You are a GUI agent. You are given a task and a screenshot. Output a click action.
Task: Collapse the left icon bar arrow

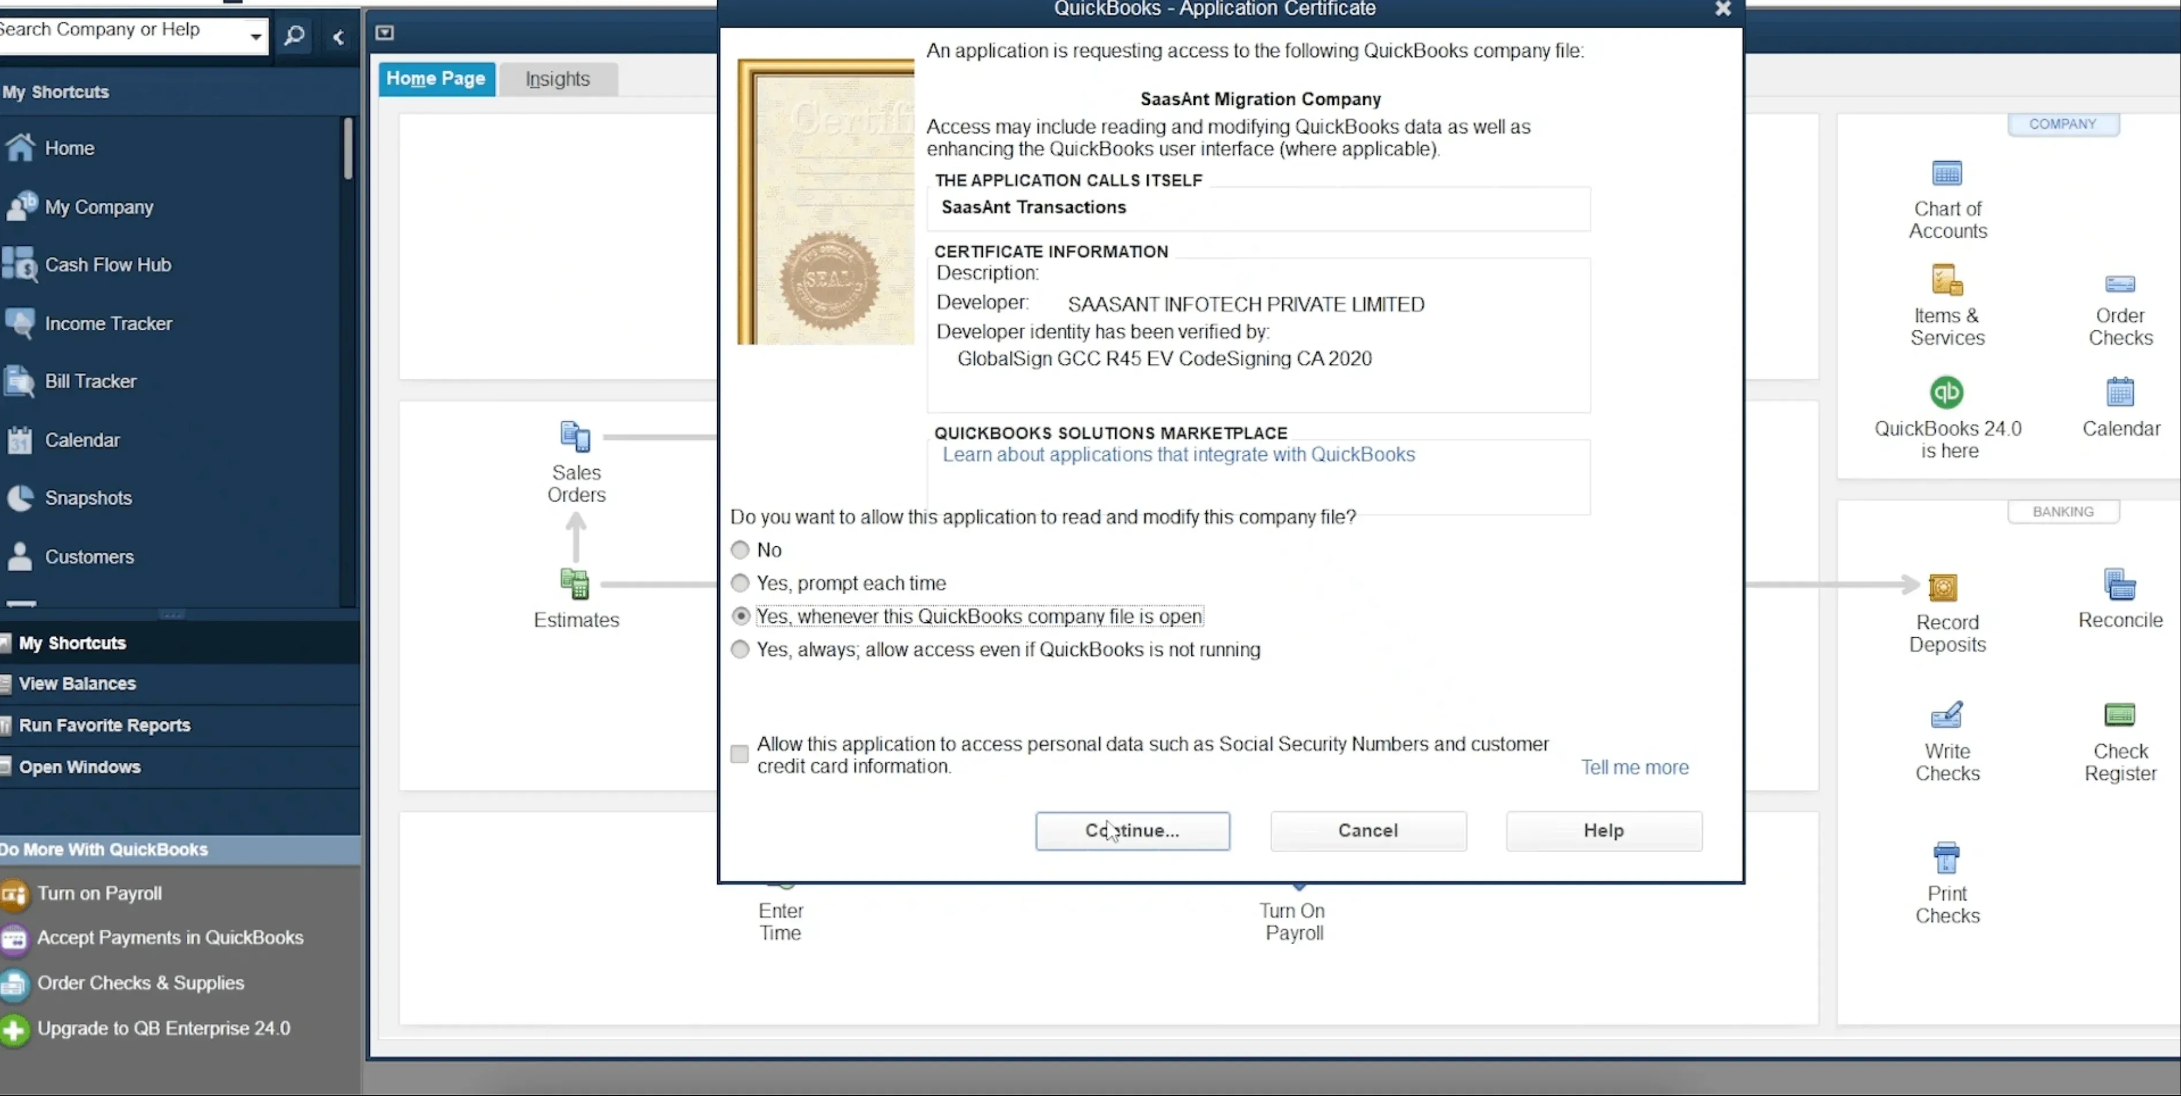point(339,37)
